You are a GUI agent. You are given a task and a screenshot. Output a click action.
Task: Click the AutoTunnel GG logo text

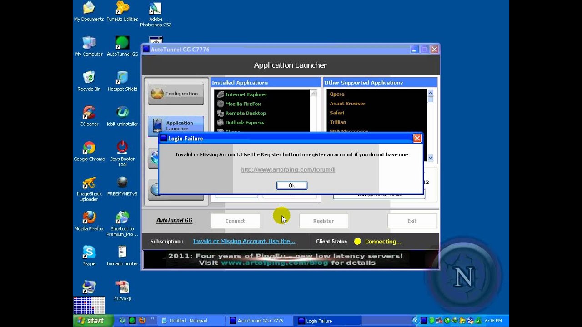pos(174,221)
